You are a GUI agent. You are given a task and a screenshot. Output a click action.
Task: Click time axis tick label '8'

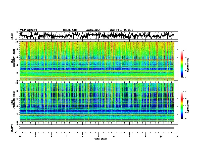[x=145, y=136]
